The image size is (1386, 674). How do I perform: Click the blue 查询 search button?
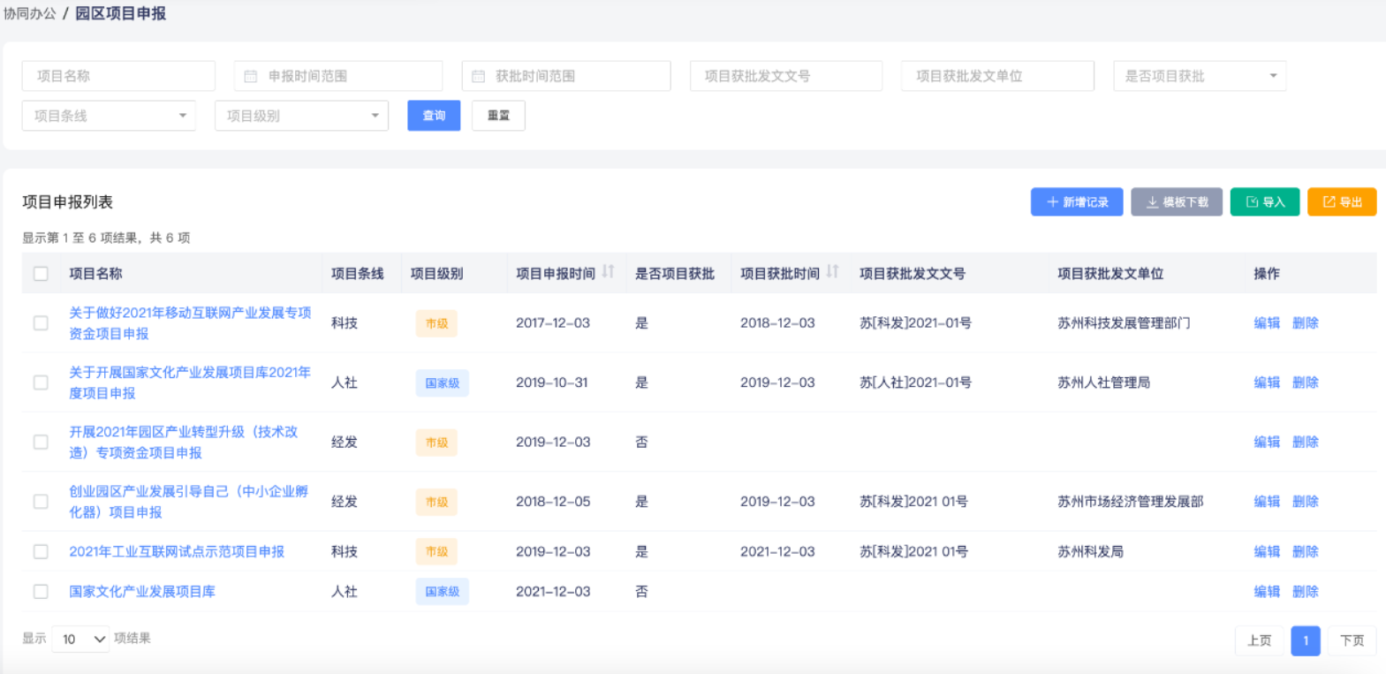434,116
